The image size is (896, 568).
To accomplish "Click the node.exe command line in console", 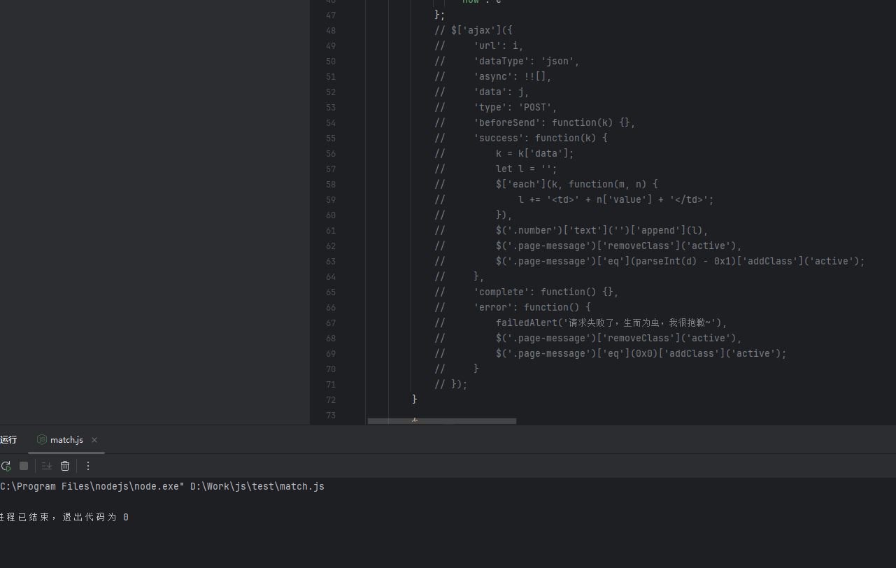I will click(162, 487).
